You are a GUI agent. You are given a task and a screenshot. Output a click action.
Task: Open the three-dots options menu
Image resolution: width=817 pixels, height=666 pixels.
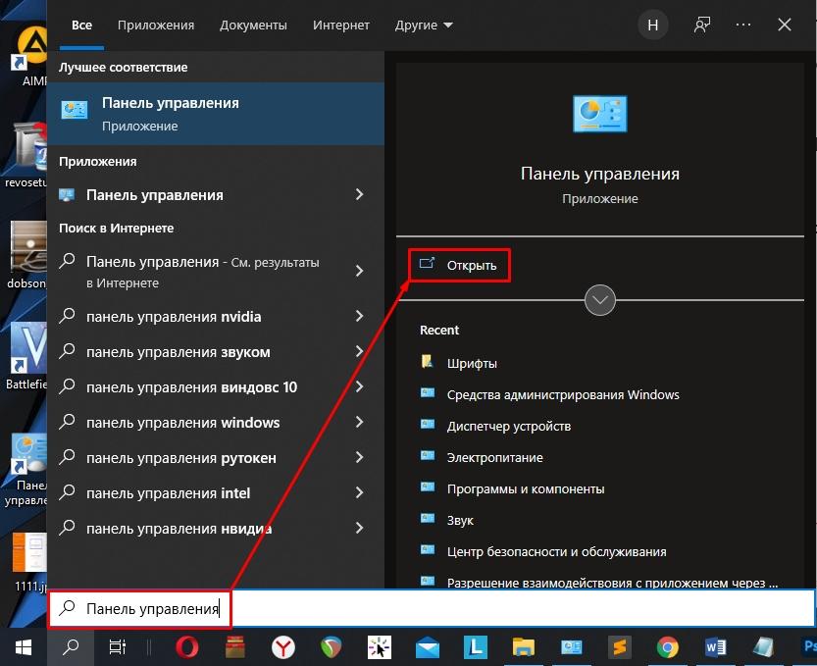[x=743, y=25]
